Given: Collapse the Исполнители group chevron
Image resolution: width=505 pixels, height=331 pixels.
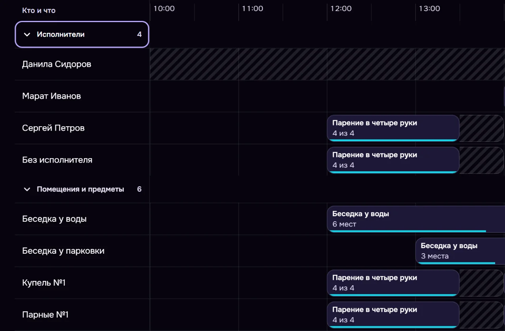Looking at the screenshot, I should click(27, 34).
